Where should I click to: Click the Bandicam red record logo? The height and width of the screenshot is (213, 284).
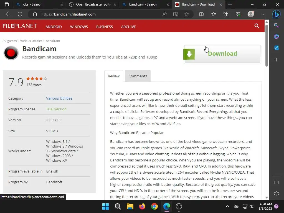[11, 53]
